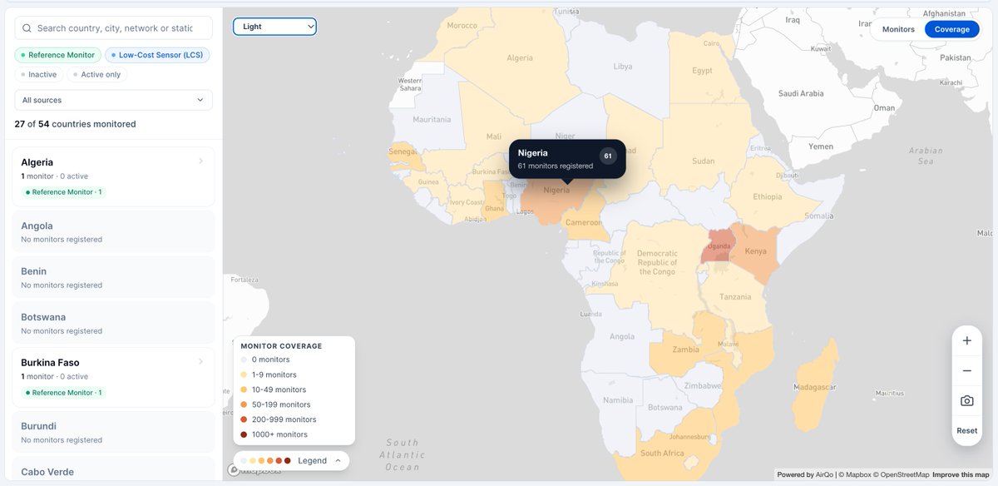The image size is (998, 486).
Task: Click the zoom in plus button
Action: click(x=966, y=340)
